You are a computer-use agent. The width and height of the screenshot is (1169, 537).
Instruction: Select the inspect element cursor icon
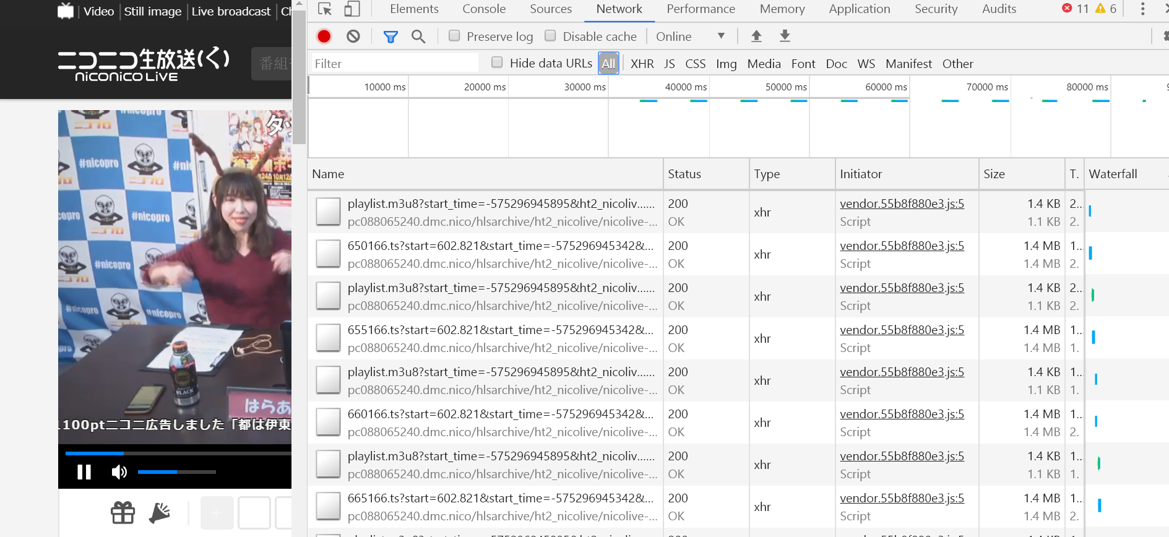point(325,9)
